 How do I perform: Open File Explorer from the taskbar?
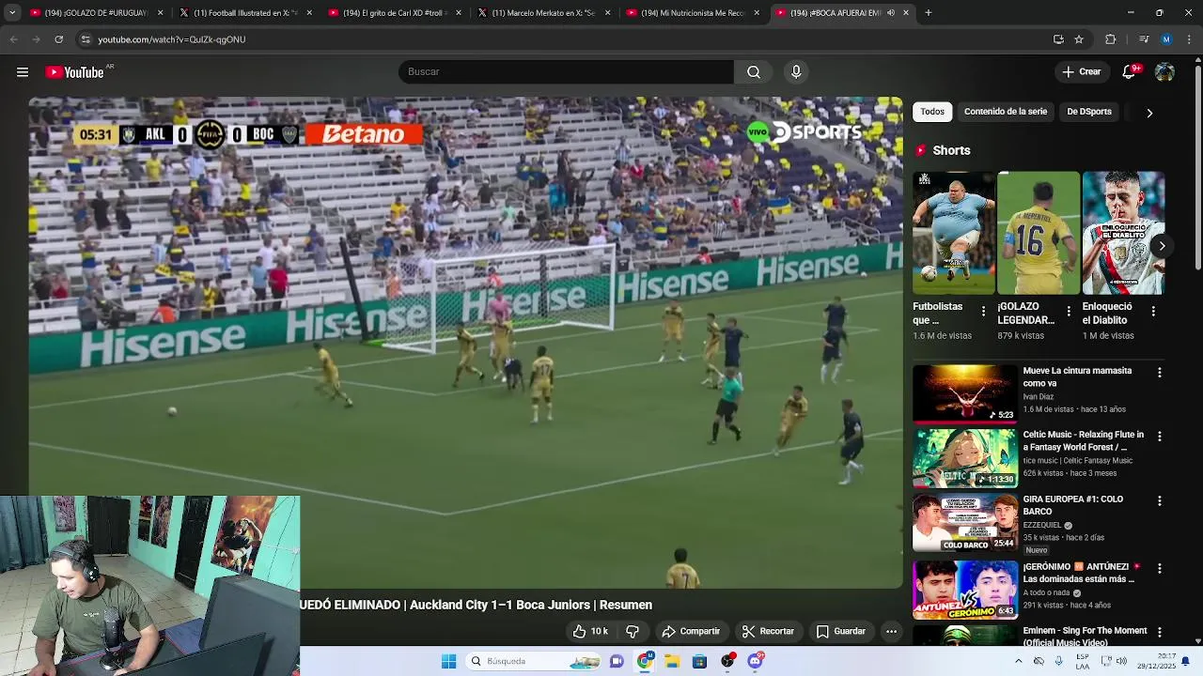pyautogui.click(x=672, y=661)
